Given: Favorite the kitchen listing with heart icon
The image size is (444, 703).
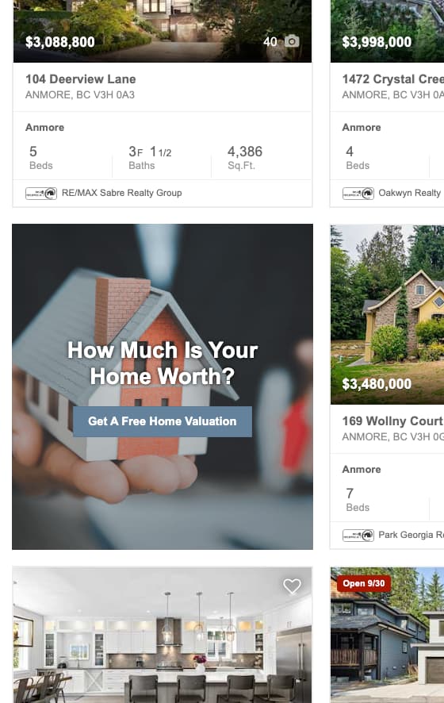Looking at the screenshot, I should (292, 586).
